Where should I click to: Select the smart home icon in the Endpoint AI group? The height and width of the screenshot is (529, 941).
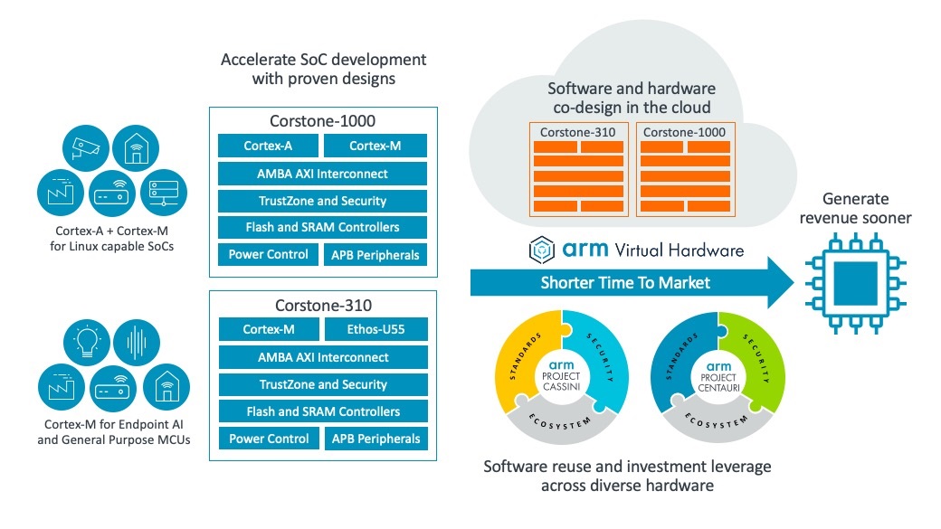pyautogui.click(x=166, y=387)
